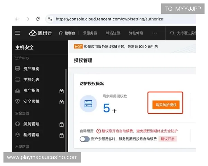
Task: Click the 腾讯云 cloud logo
Action: click(x=41, y=33)
